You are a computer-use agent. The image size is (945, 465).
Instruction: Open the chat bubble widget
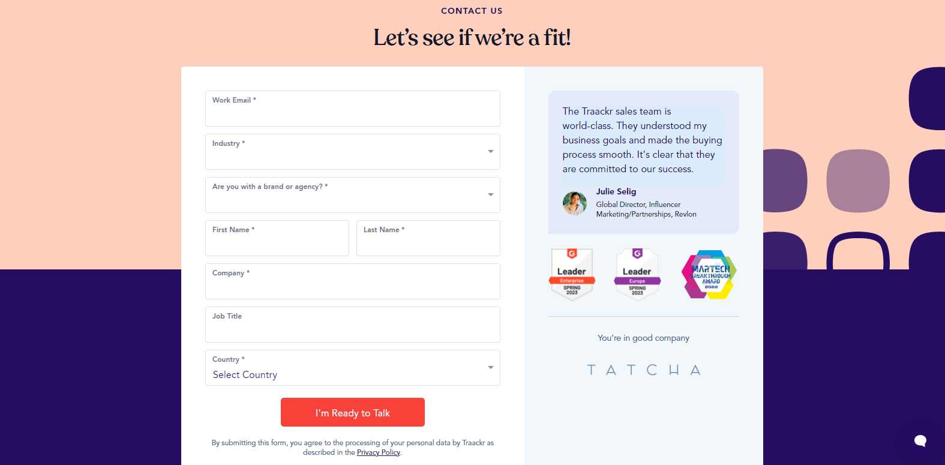[x=920, y=440]
